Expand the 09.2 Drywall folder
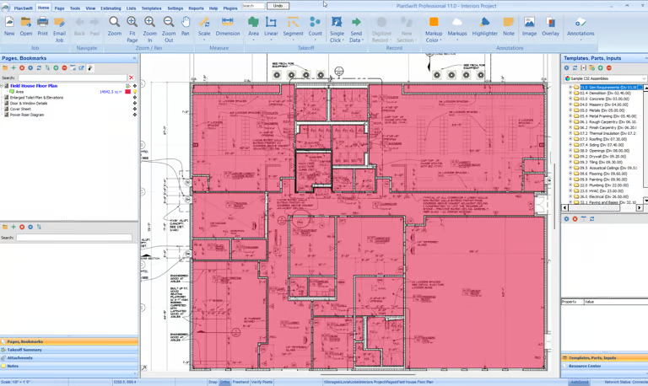648x386 pixels. tap(570, 157)
